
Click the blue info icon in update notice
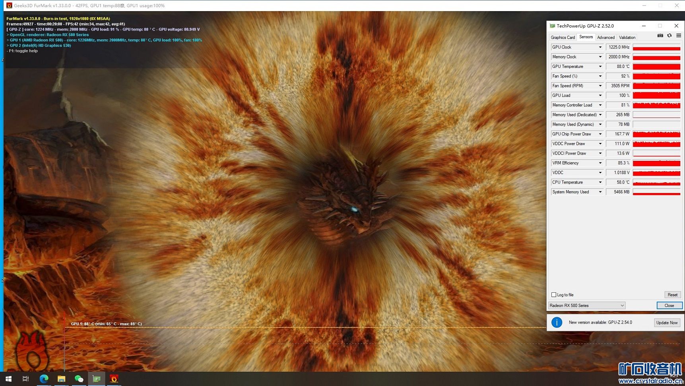[557, 322]
